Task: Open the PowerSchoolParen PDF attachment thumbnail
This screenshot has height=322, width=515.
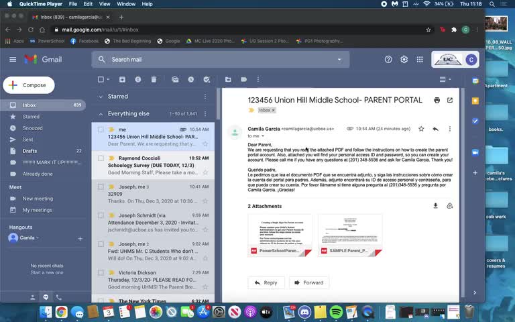Action: tap(280, 235)
